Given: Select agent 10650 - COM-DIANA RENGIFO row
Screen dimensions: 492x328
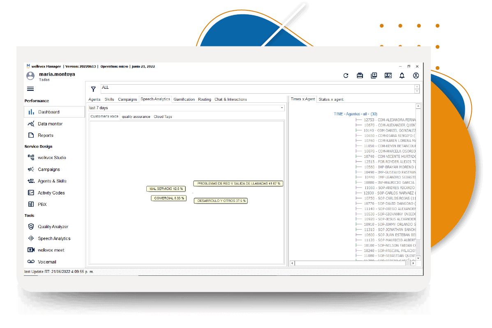Looking at the screenshot, I should 389,136.
